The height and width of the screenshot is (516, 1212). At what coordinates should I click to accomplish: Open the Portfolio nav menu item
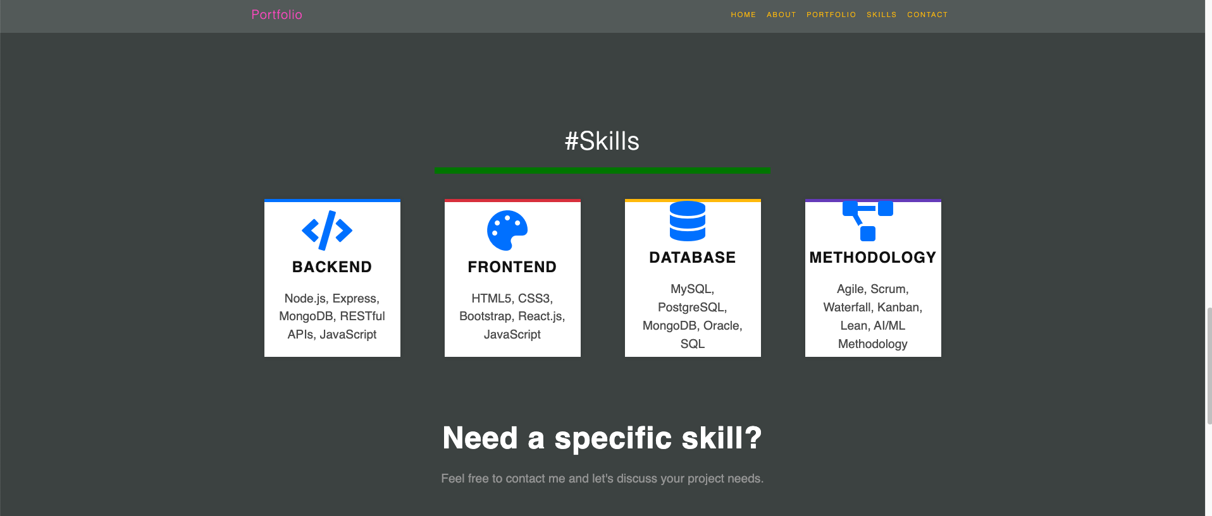click(x=831, y=15)
